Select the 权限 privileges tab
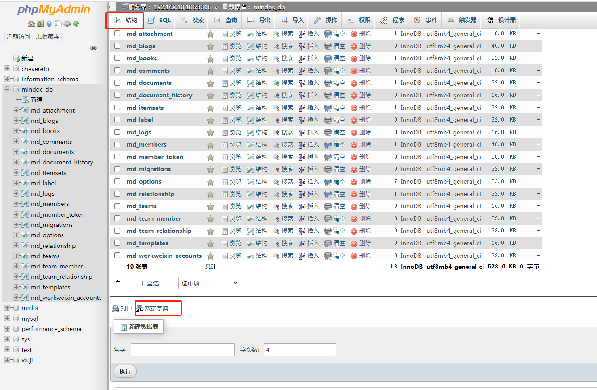 pos(359,20)
